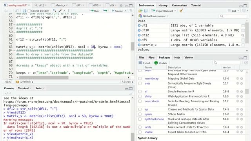Open the splitstackshape package link

[x=154, y=119]
